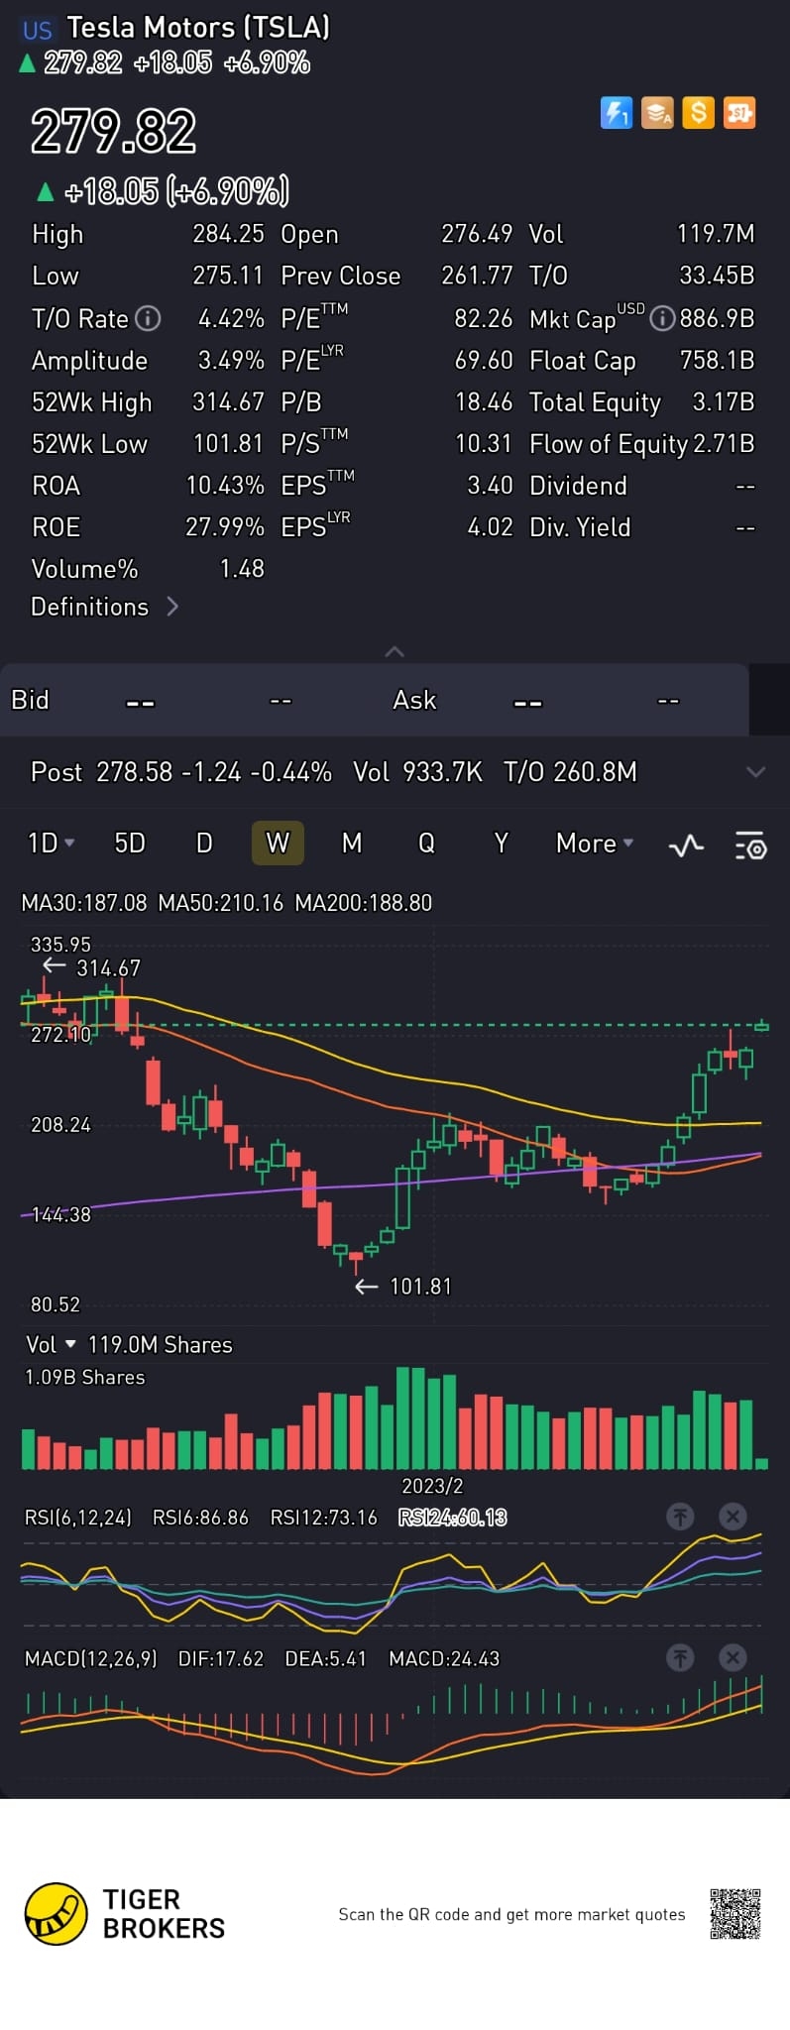790x2030 pixels.
Task: Tap the 101.81 low marker on chart
Action: [x=420, y=1287]
